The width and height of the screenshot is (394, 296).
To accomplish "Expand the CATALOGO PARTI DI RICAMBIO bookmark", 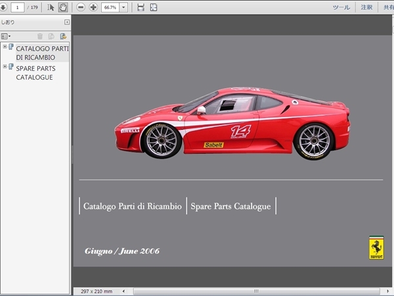I will click(x=5, y=47).
